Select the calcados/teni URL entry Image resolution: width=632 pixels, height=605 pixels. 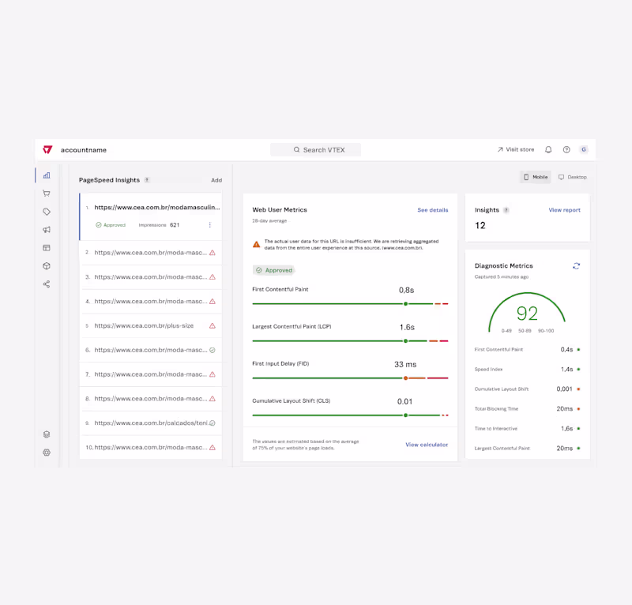click(151, 423)
